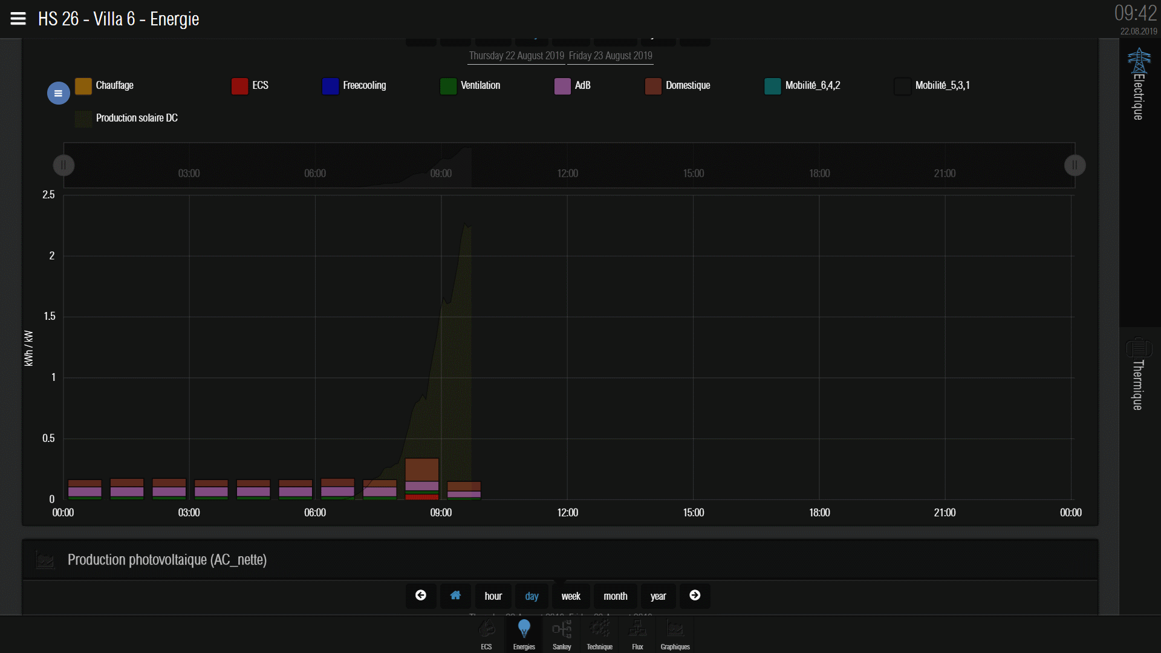The height and width of the screenshot is (653, 1161).
Task: Click the kWh / kW axis label
Action: (x=28, y=348)
